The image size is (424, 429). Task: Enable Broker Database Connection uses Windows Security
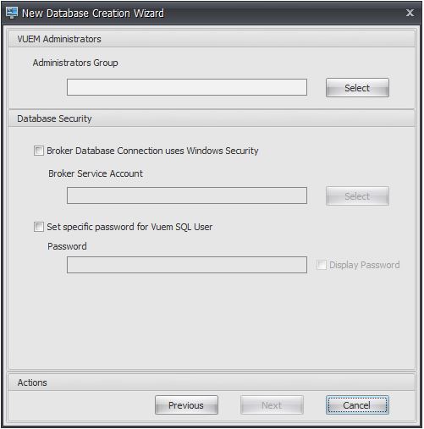pos(39,151)
